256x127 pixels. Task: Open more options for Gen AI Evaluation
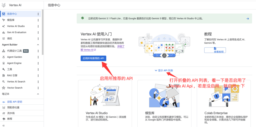click(x=38, y=32)
